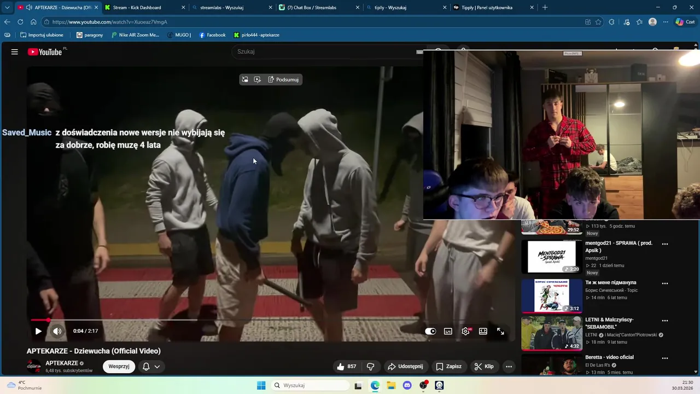
Task: Toggle the autoplay switch in player
Action: (430, 331)
